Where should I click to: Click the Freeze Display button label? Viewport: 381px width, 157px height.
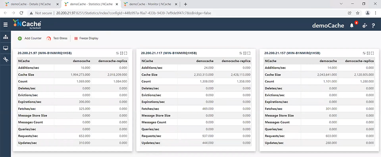[x=89, y=38]
